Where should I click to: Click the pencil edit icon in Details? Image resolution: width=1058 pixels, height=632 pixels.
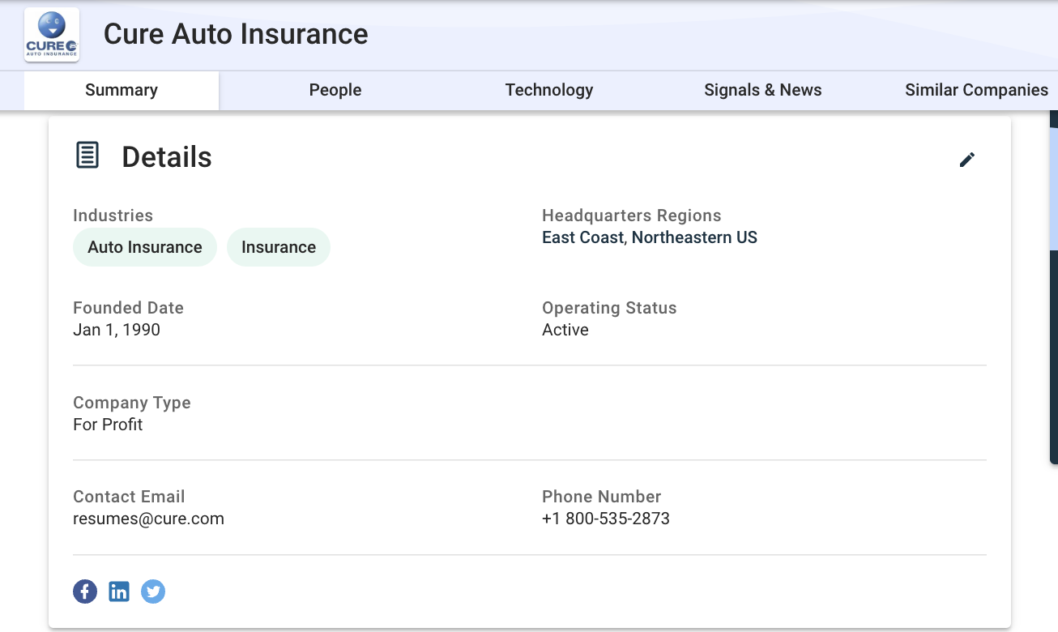(x=966, y=160)
